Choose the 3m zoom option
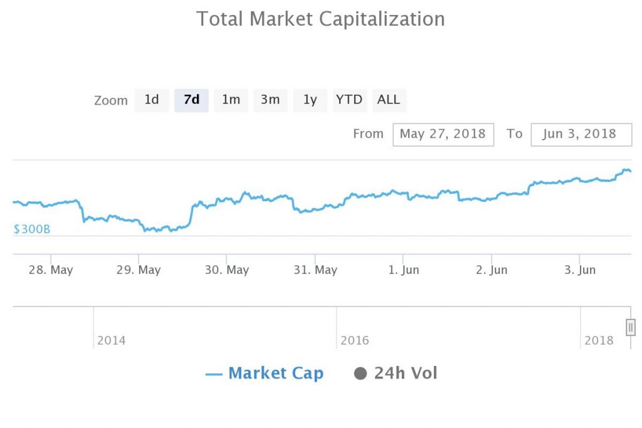Image resolution: width=642 pixels, height=428 pixels. point(270,100)
